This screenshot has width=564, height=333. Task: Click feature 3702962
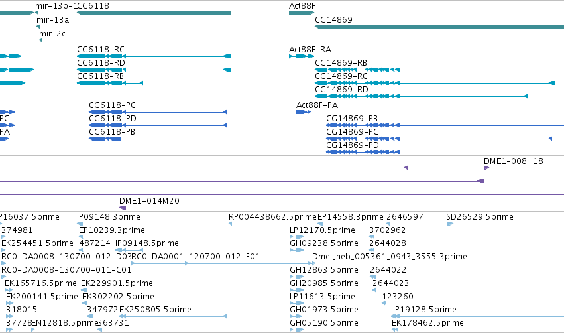click(372, 237)
